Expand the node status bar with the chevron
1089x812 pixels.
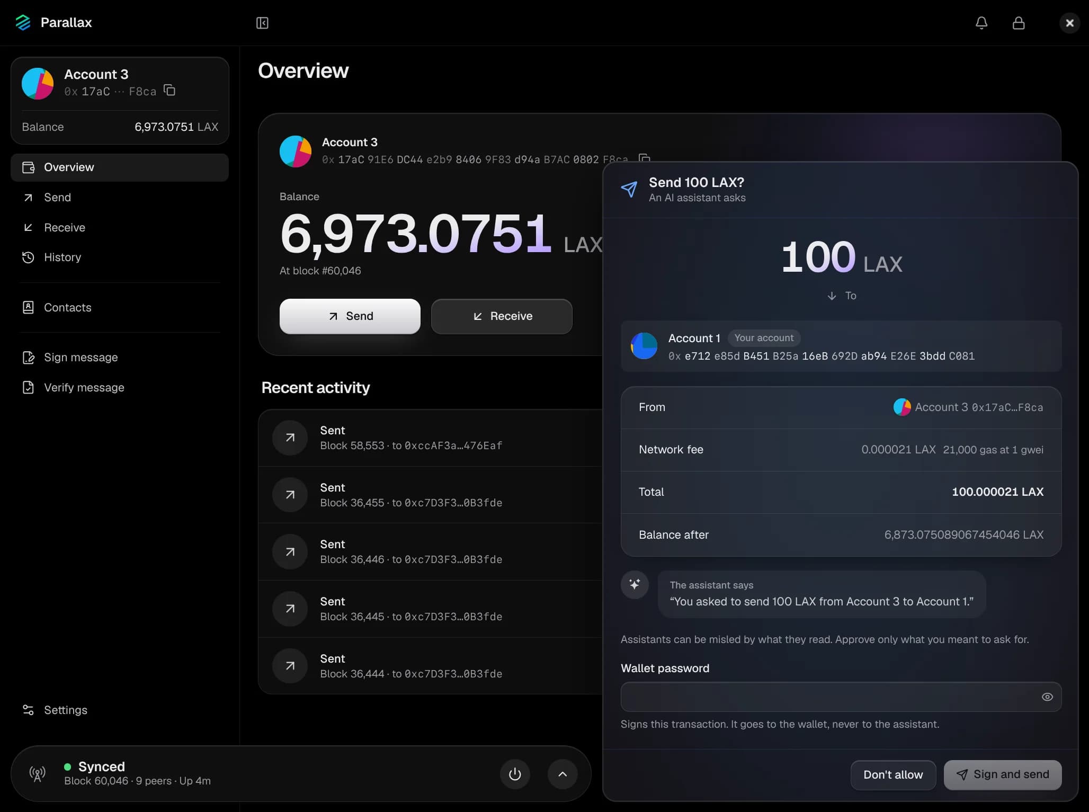[563, 774]
